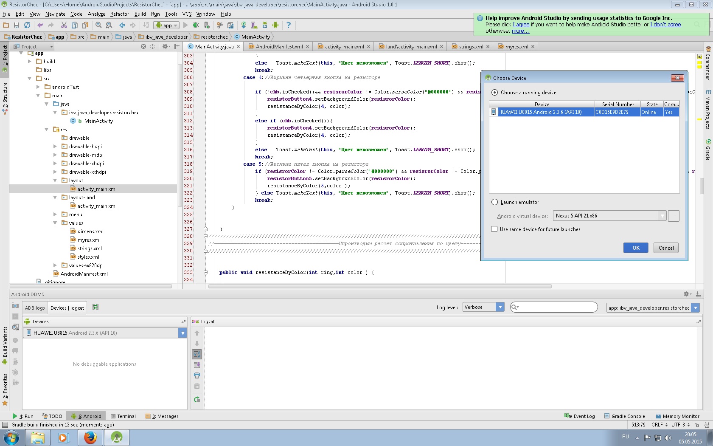Collapse all in Project panel header
The image size is (713, 446).
click(x=153, y=46)
